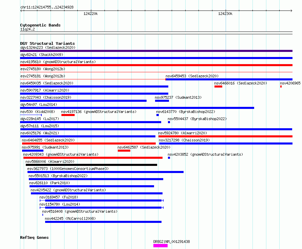
Task: Open nsv3227043 (Chaisson2019) label
Action: (46, 97)
